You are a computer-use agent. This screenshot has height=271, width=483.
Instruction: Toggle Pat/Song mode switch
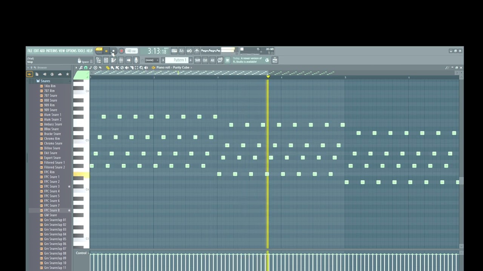coord(99,51)
